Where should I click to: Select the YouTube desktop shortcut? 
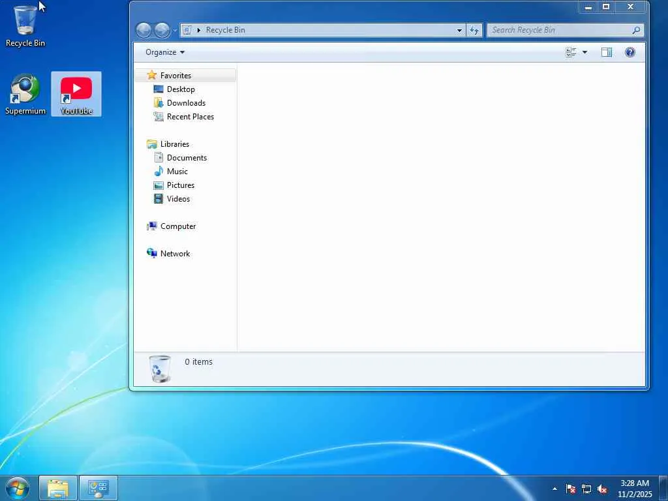point(76,94)
